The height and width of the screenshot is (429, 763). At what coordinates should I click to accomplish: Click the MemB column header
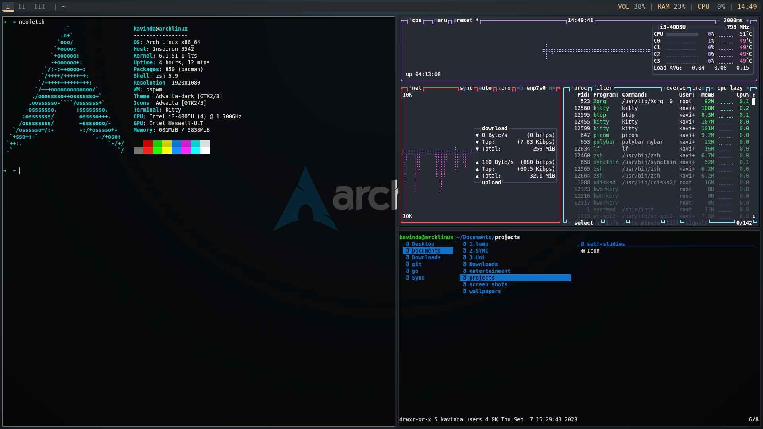pos(708,95)
